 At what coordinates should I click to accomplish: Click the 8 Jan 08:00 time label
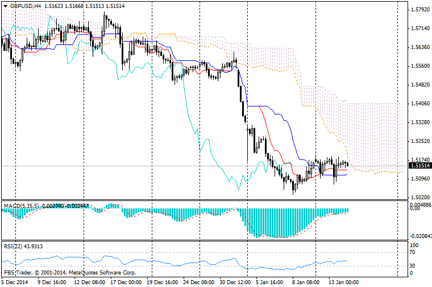point(306,282)
